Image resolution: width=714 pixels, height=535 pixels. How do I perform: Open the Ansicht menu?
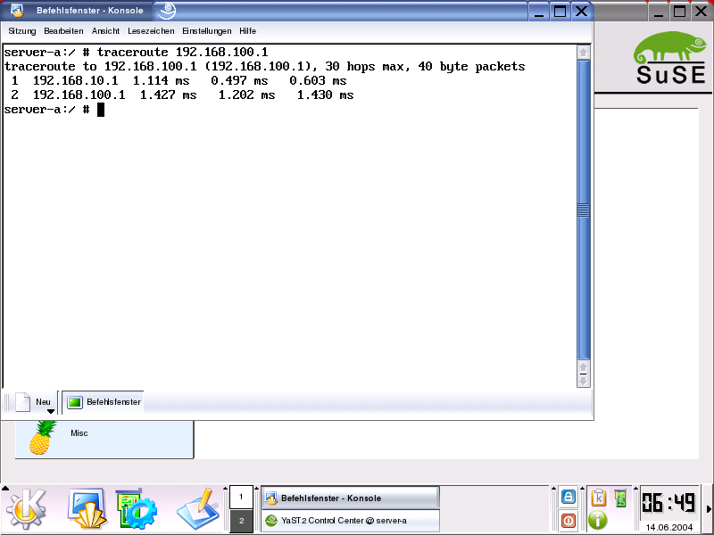105,31
